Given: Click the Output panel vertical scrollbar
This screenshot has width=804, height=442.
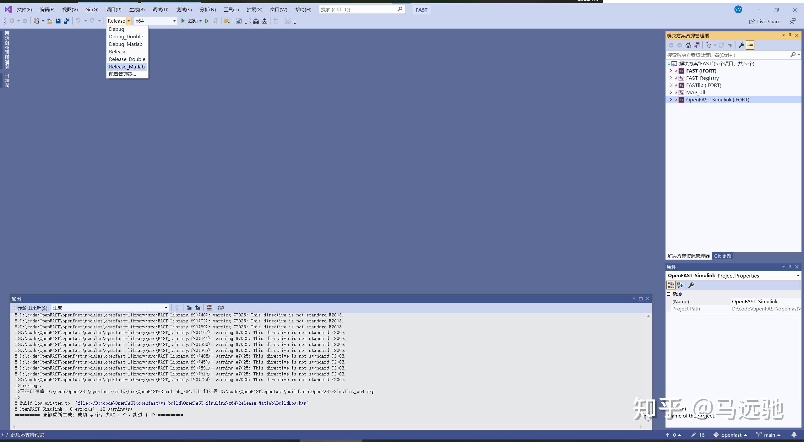Looking at the screenshot, I should [648, 367].
